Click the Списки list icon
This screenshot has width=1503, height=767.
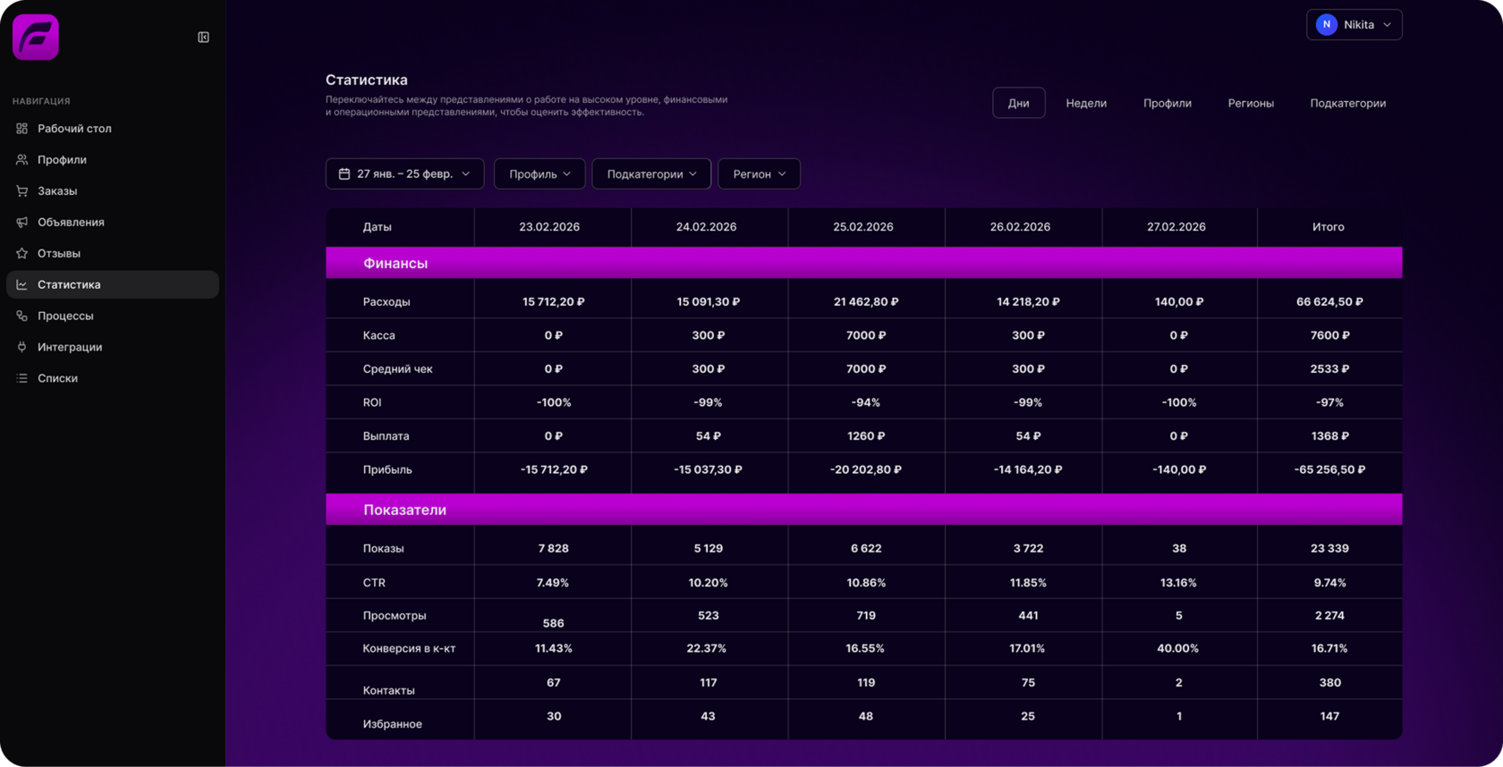pos(22,378)
